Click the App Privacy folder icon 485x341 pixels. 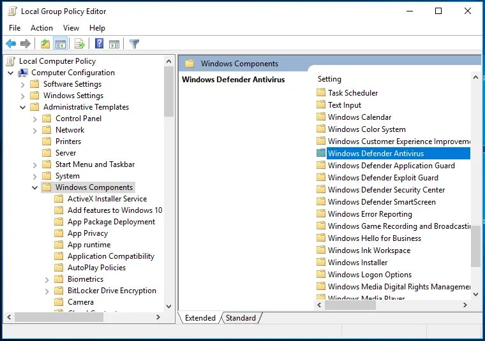pos(59,233)
